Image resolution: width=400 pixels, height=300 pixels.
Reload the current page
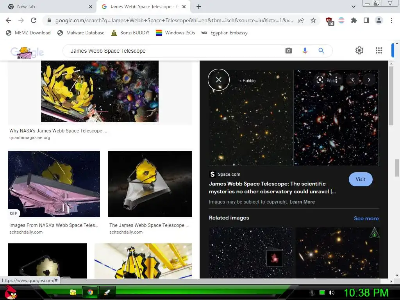tap(34, 20)
